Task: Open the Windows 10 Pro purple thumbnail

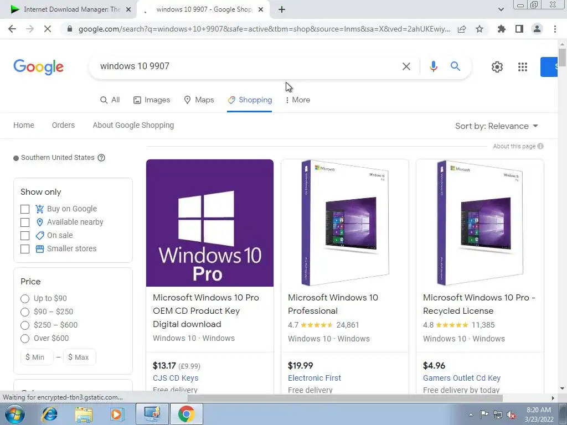Action: point(210,222)
